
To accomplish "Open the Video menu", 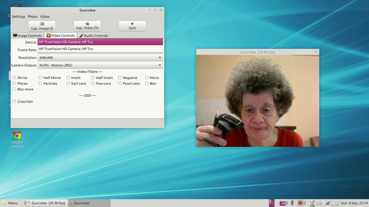I will pyautogui.click(x=45, y=17).
